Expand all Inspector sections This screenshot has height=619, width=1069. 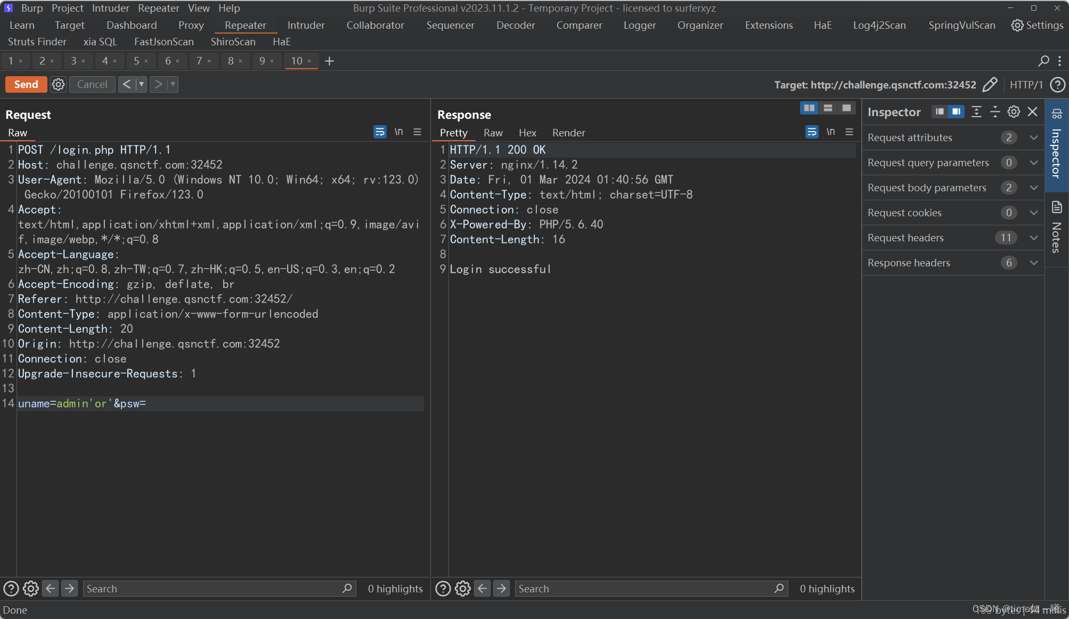click(x=976, y=111)
